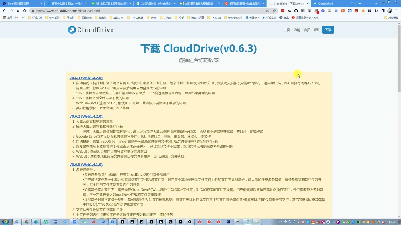Open the 频道信息中心 YouTube bookmark

point(306,17)
